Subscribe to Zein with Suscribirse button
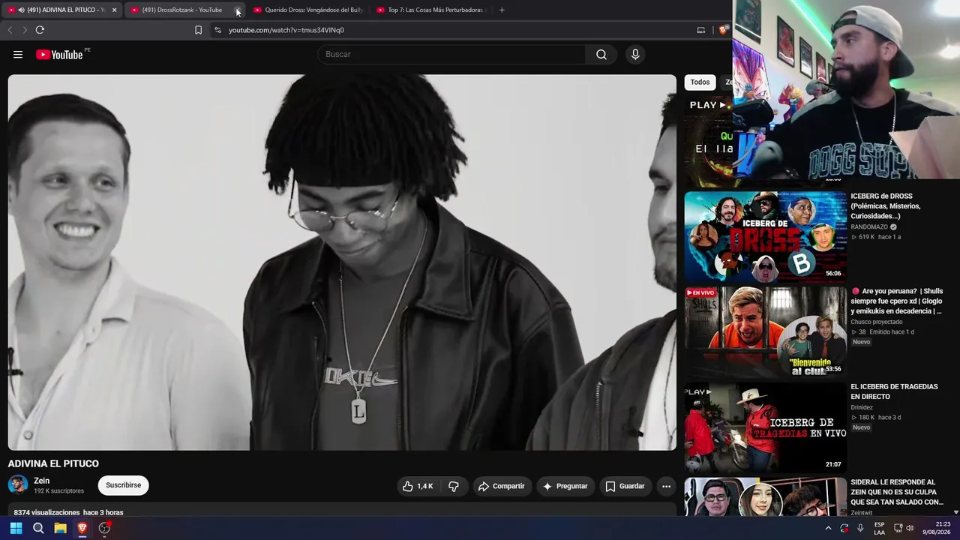960x540 pixels. [123, 485]
